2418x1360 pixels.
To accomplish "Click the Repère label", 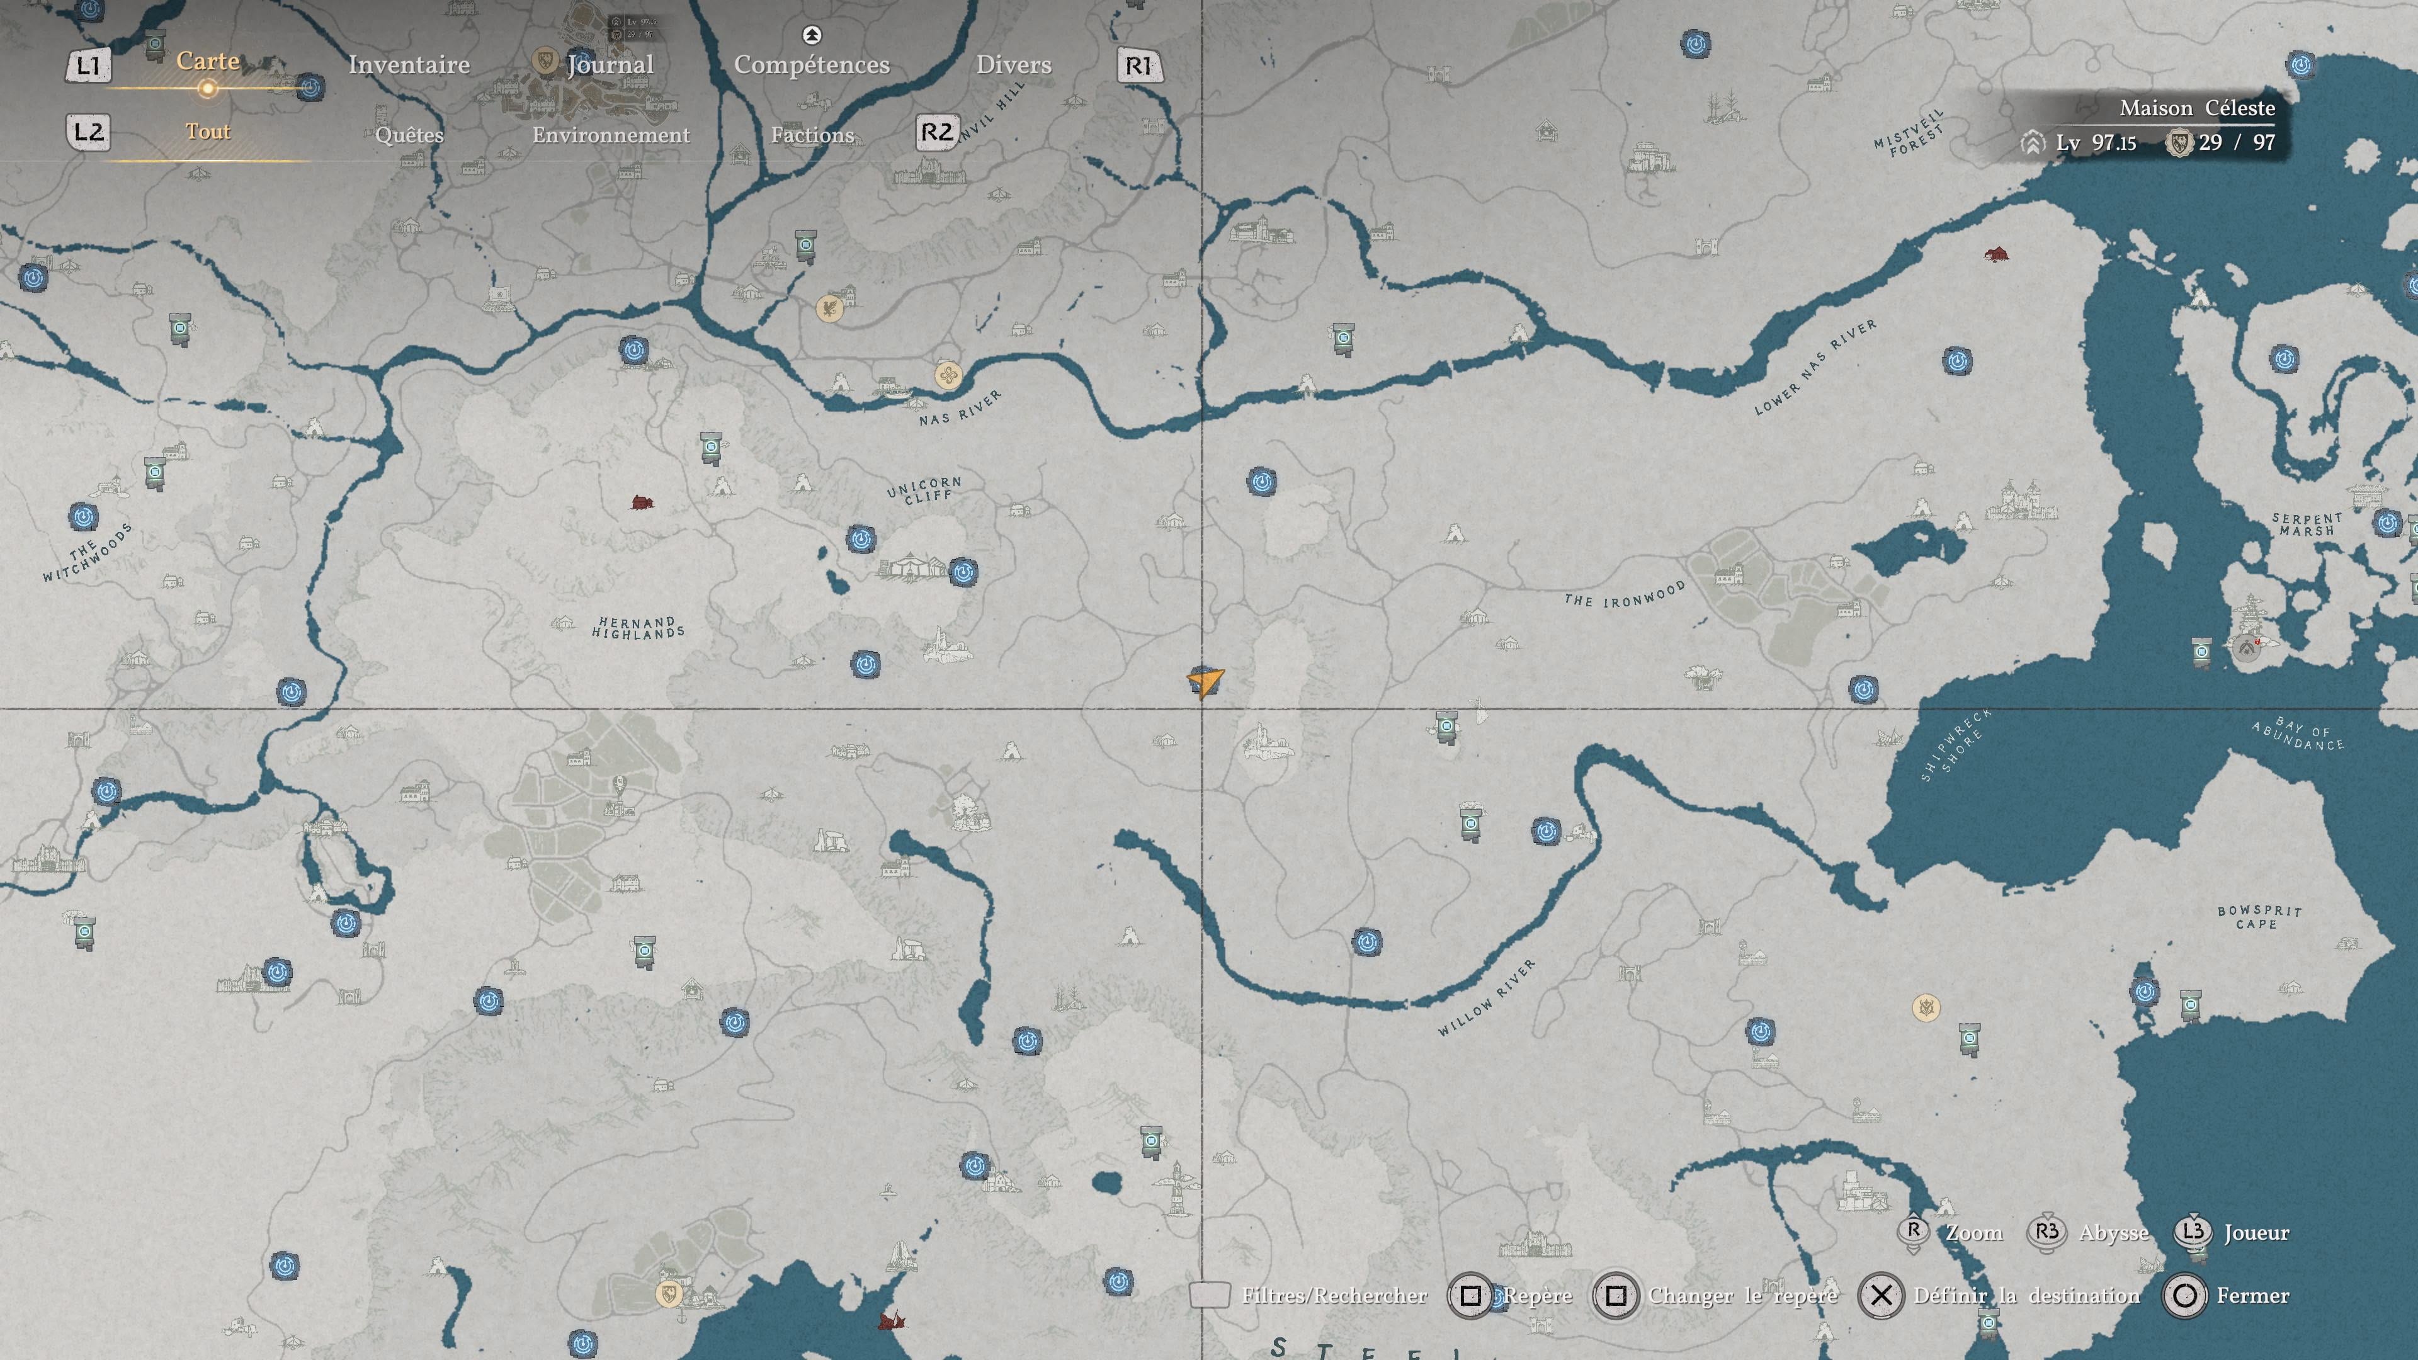I will click(x=1538, y=1296).
